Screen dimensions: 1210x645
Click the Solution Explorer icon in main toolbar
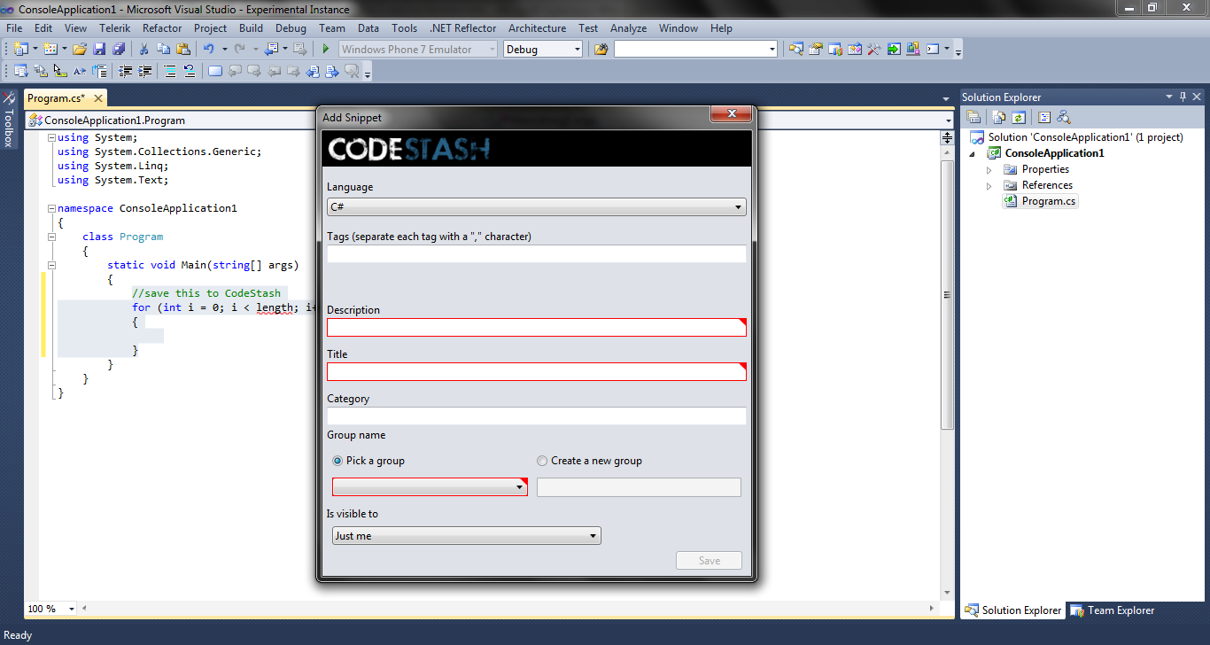tap(795, 50)
